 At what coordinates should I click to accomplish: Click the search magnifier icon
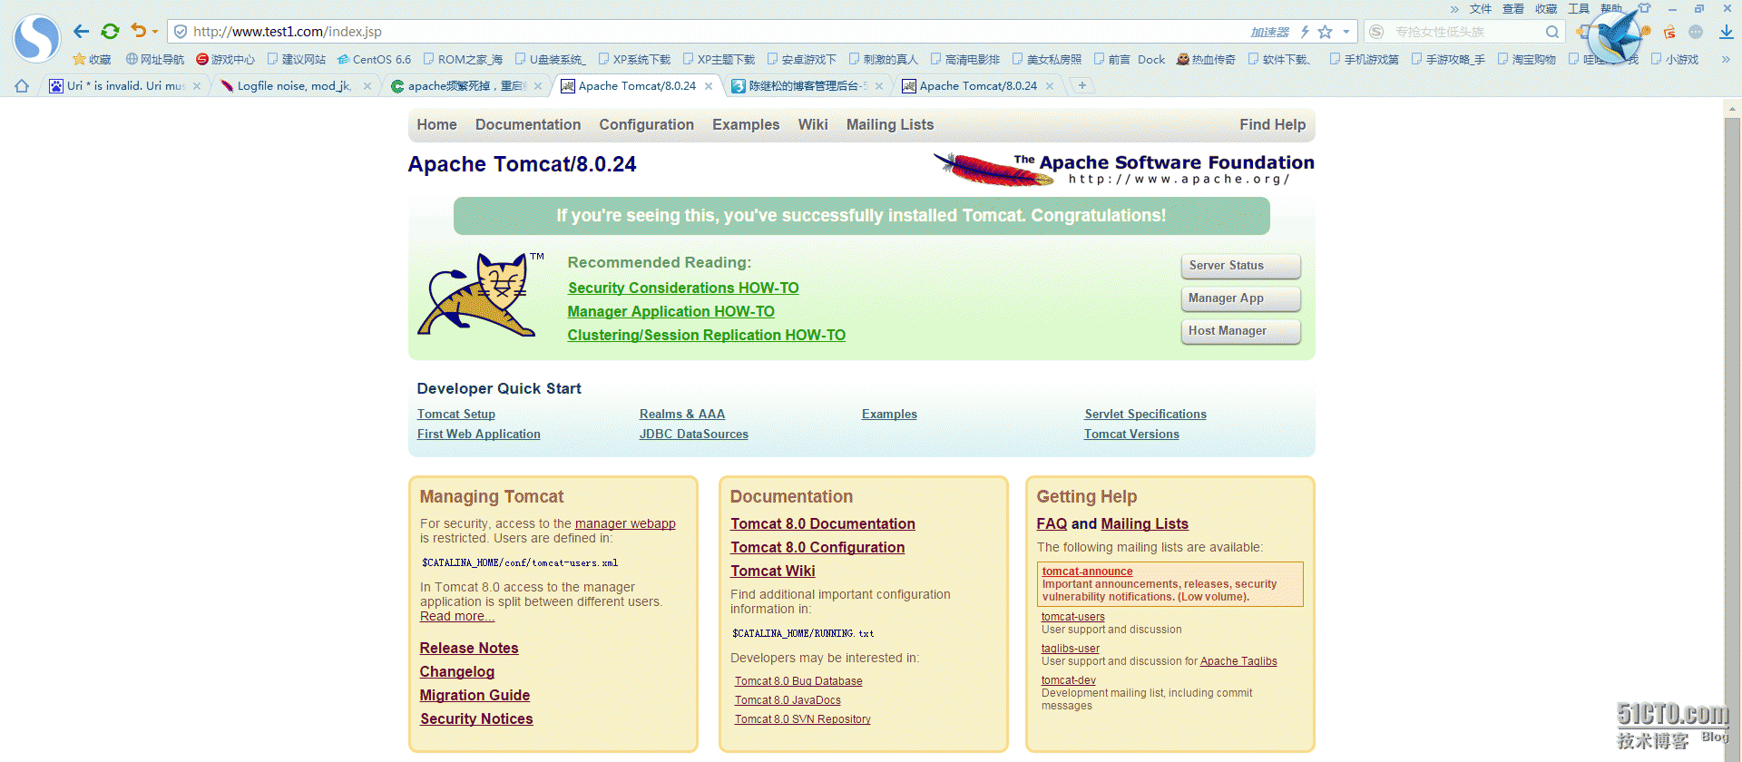[x=1552, y=32]
